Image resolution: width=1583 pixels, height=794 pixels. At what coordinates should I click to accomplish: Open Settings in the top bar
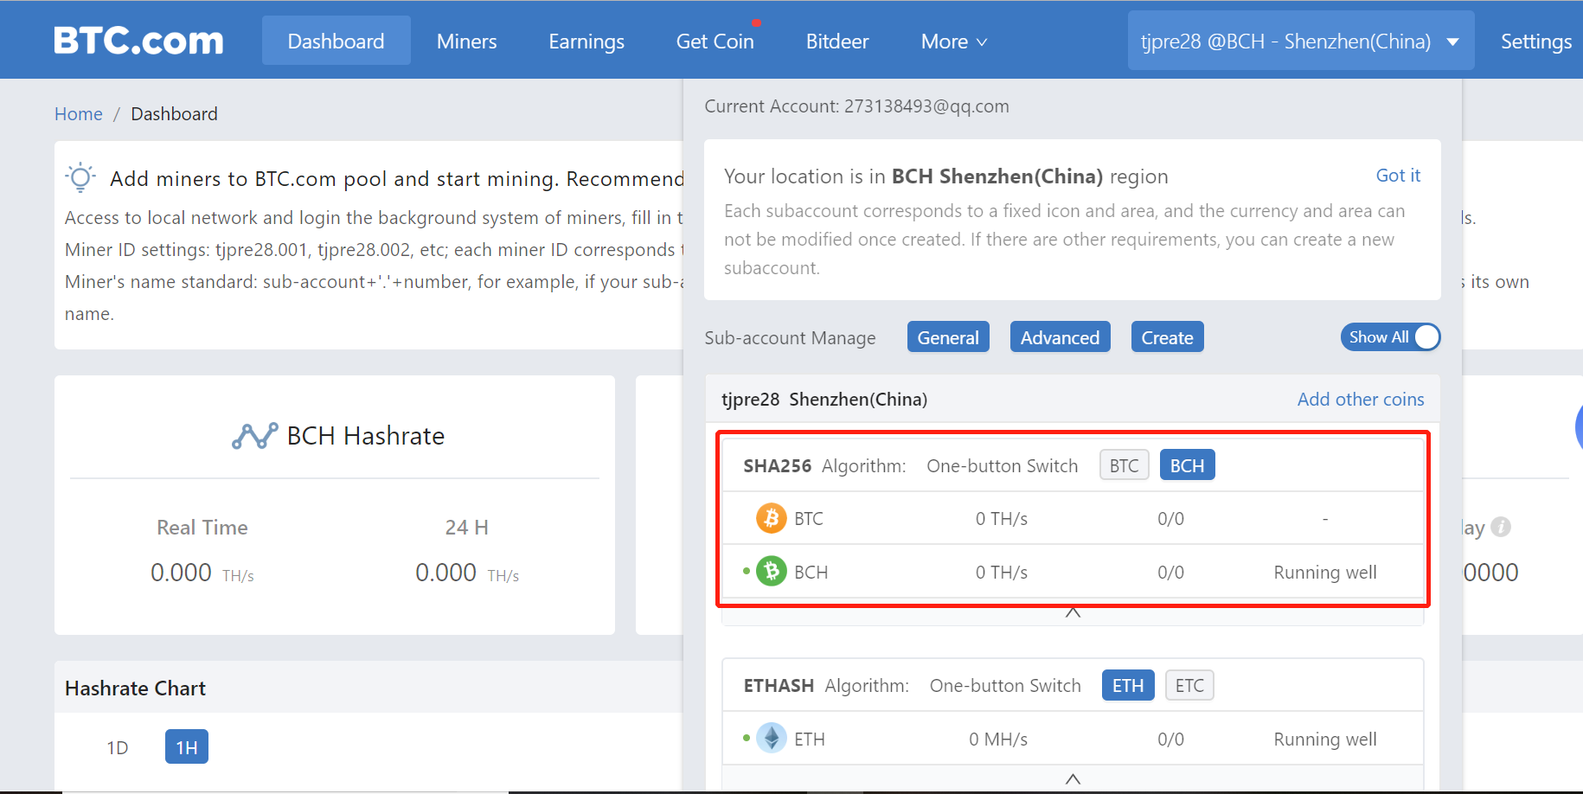[1535, 41]
